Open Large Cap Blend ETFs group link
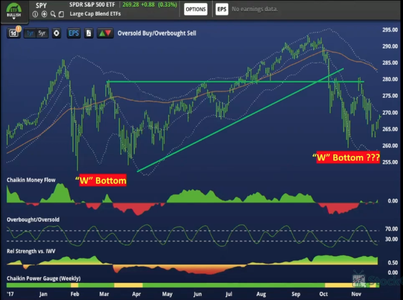The width and height of the screenshot is (403, 300). pyautogui.click(x=95, y=14)
